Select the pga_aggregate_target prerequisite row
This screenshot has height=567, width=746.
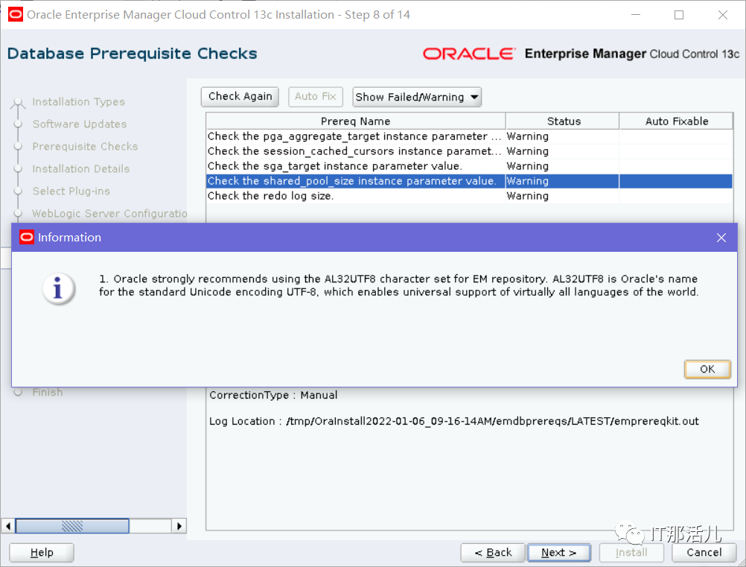coord(469,136)
